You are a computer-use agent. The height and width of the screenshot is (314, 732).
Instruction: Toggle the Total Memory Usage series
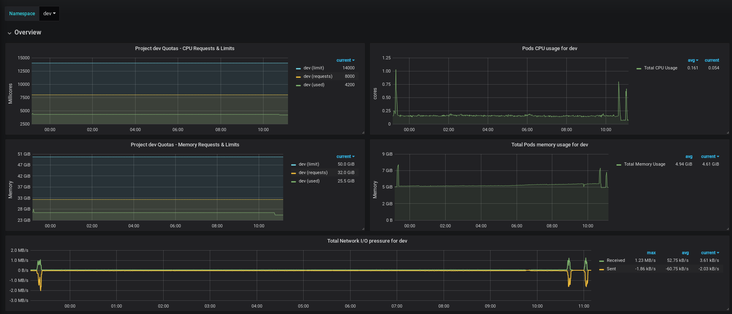coord(645,164)
